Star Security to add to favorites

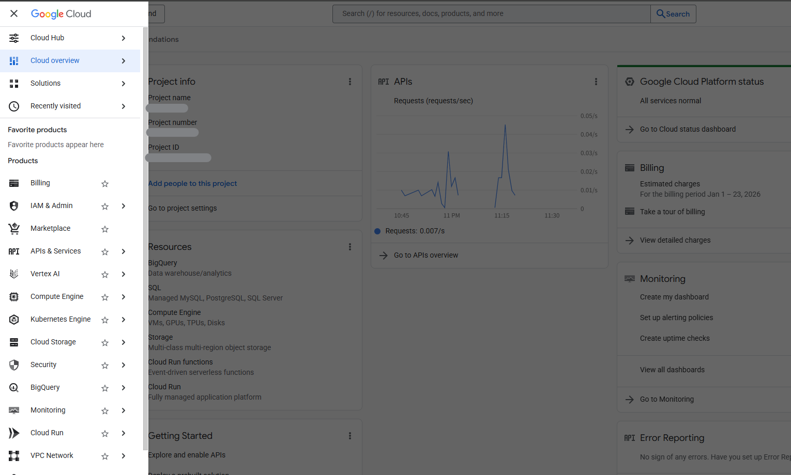pos(104,365)
